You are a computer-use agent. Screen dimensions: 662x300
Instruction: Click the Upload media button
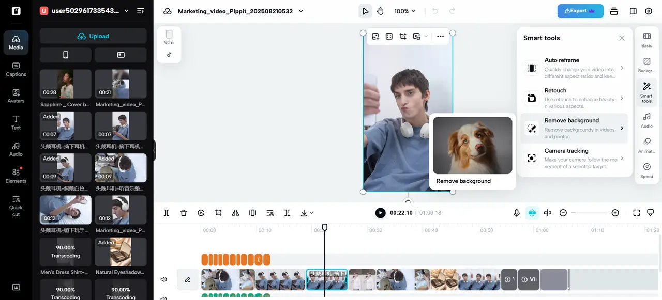point(93,36)
